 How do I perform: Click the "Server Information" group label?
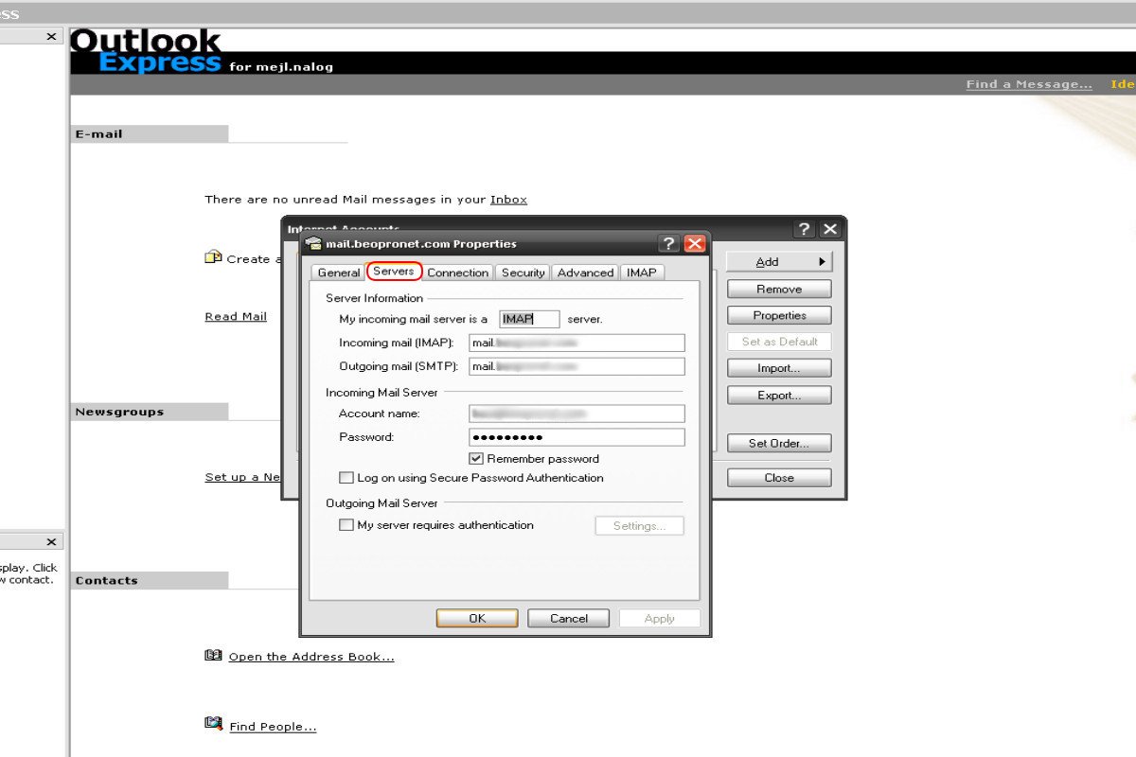pos(374,298)
